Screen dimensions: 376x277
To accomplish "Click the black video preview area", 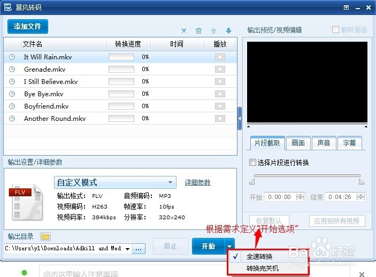I will [307, 82].
